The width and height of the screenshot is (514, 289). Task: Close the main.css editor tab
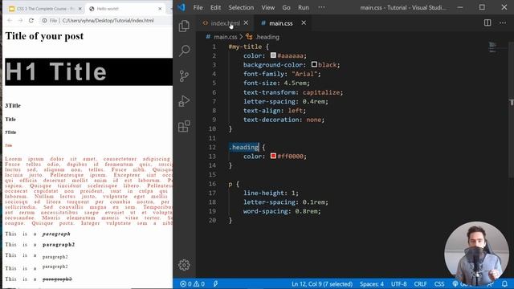pyautogui.click(x=304, y=22)
